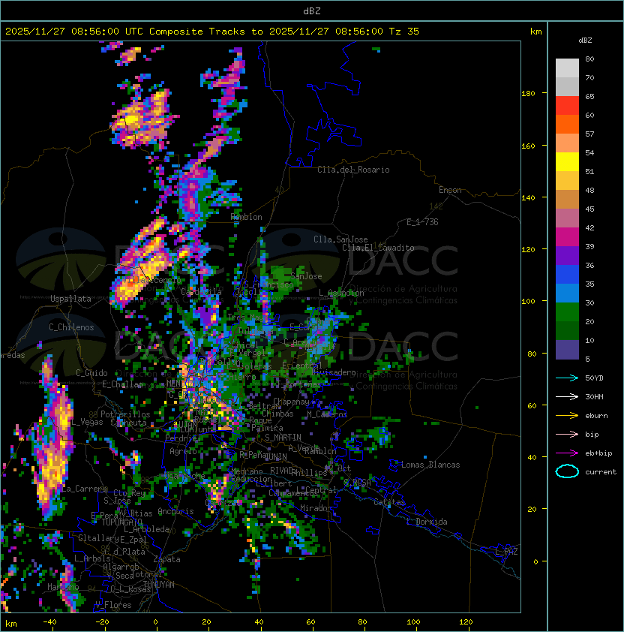624x632 pixels.
Task: Click the Encon map label
Action: click(450, 190)
